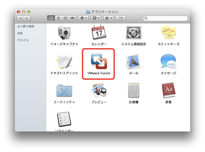The height and width of the screenshot is (152, 205).
Task: Open the Image Capture app (イメージキャプチャ)
Action: tap(64, 33)
